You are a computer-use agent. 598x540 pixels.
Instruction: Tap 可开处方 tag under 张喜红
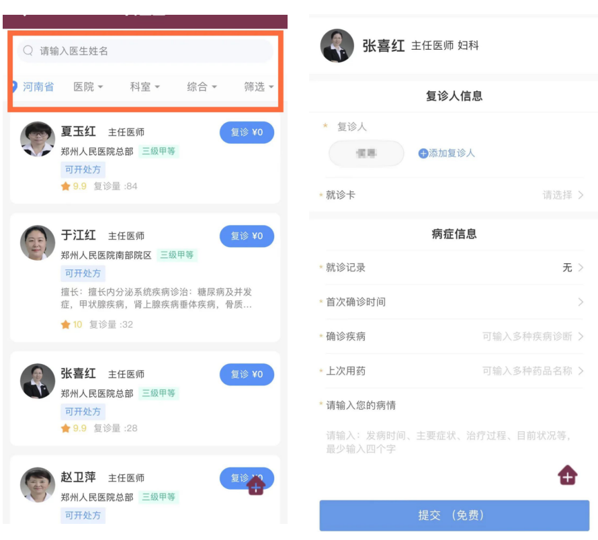tap(83, 411)
